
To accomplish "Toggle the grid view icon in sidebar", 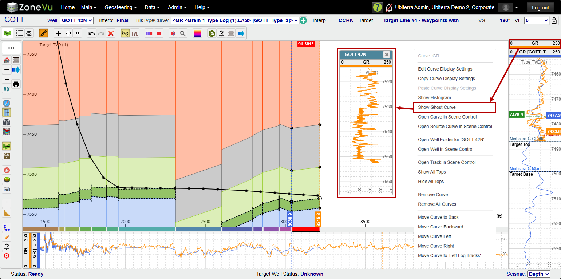I will click(x=7, y=113).
